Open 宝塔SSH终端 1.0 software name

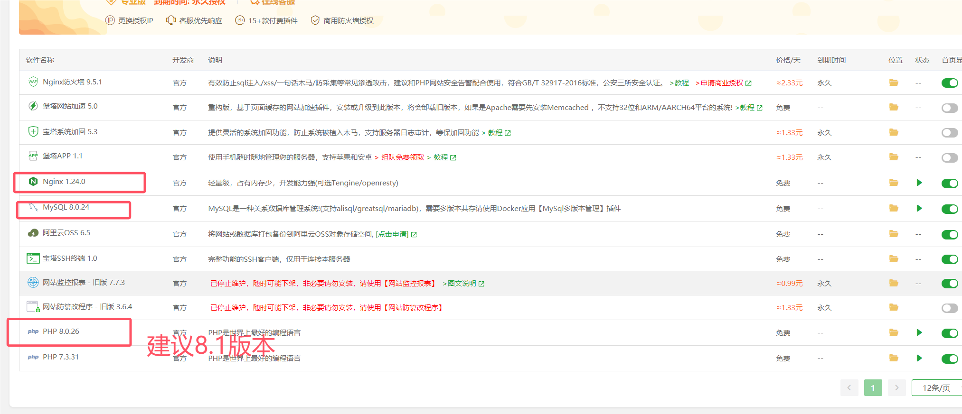coord(70,258)
